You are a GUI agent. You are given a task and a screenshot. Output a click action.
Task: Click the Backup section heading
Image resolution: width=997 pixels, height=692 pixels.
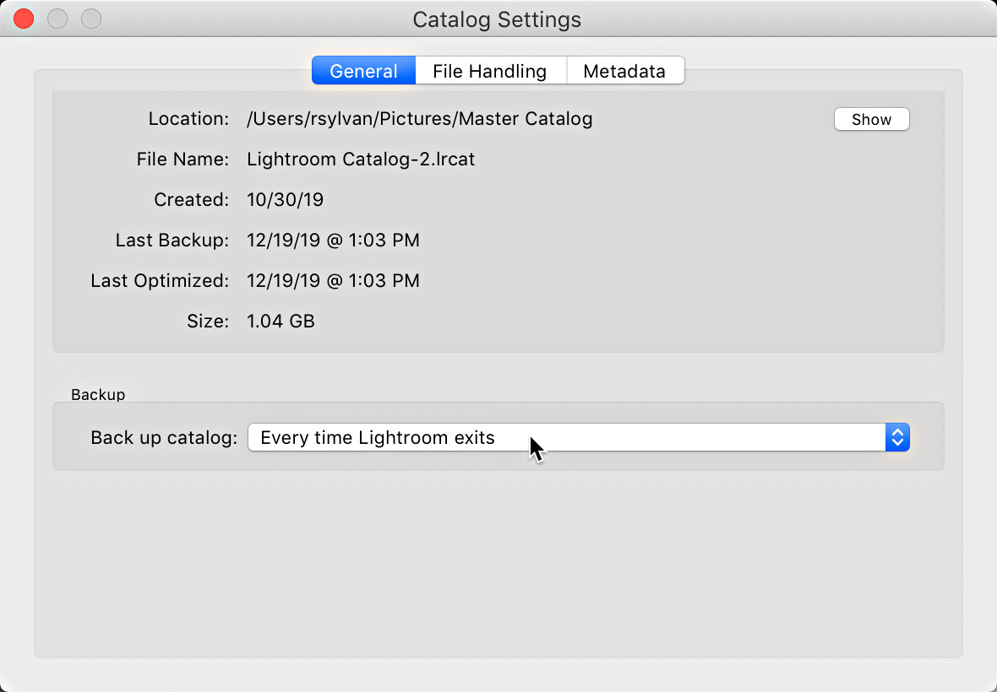pos(98,394)
